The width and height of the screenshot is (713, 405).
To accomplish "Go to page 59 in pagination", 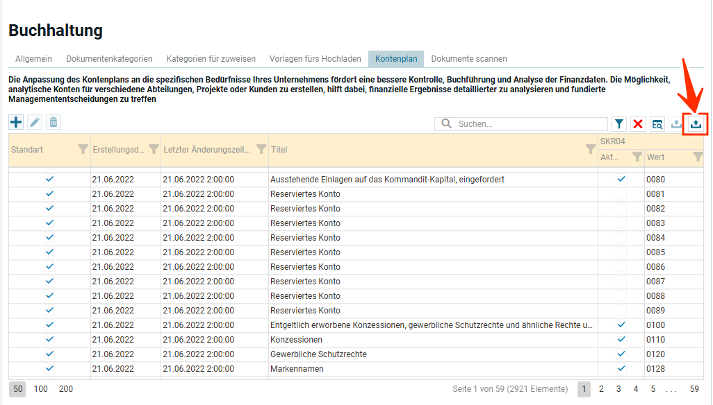I will pos(694,389).
